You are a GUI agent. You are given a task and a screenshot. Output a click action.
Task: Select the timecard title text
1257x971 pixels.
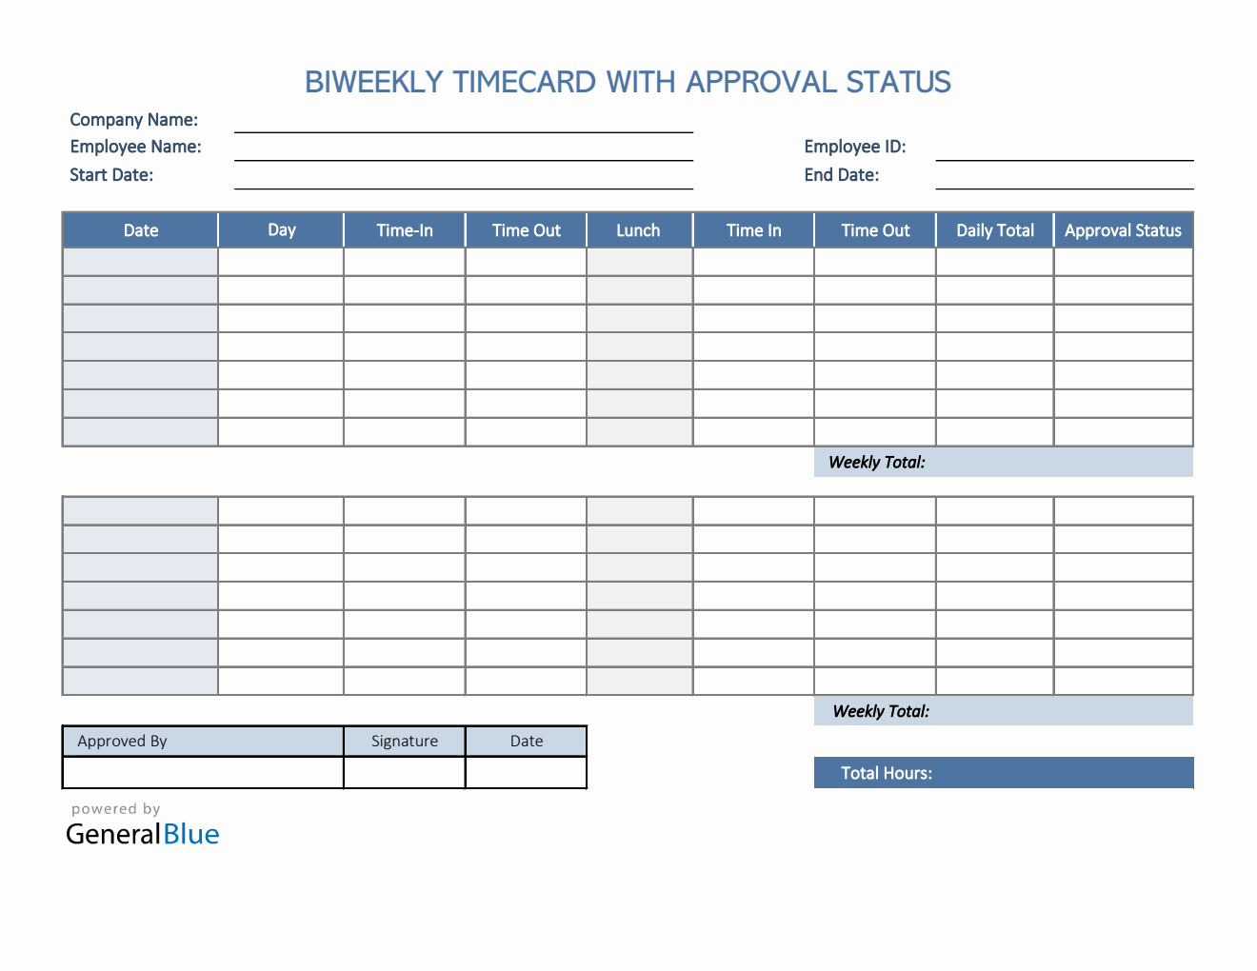(x=628, y=82)
